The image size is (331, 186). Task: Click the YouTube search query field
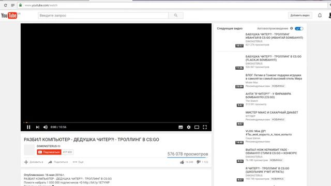[x=103, y=16]
